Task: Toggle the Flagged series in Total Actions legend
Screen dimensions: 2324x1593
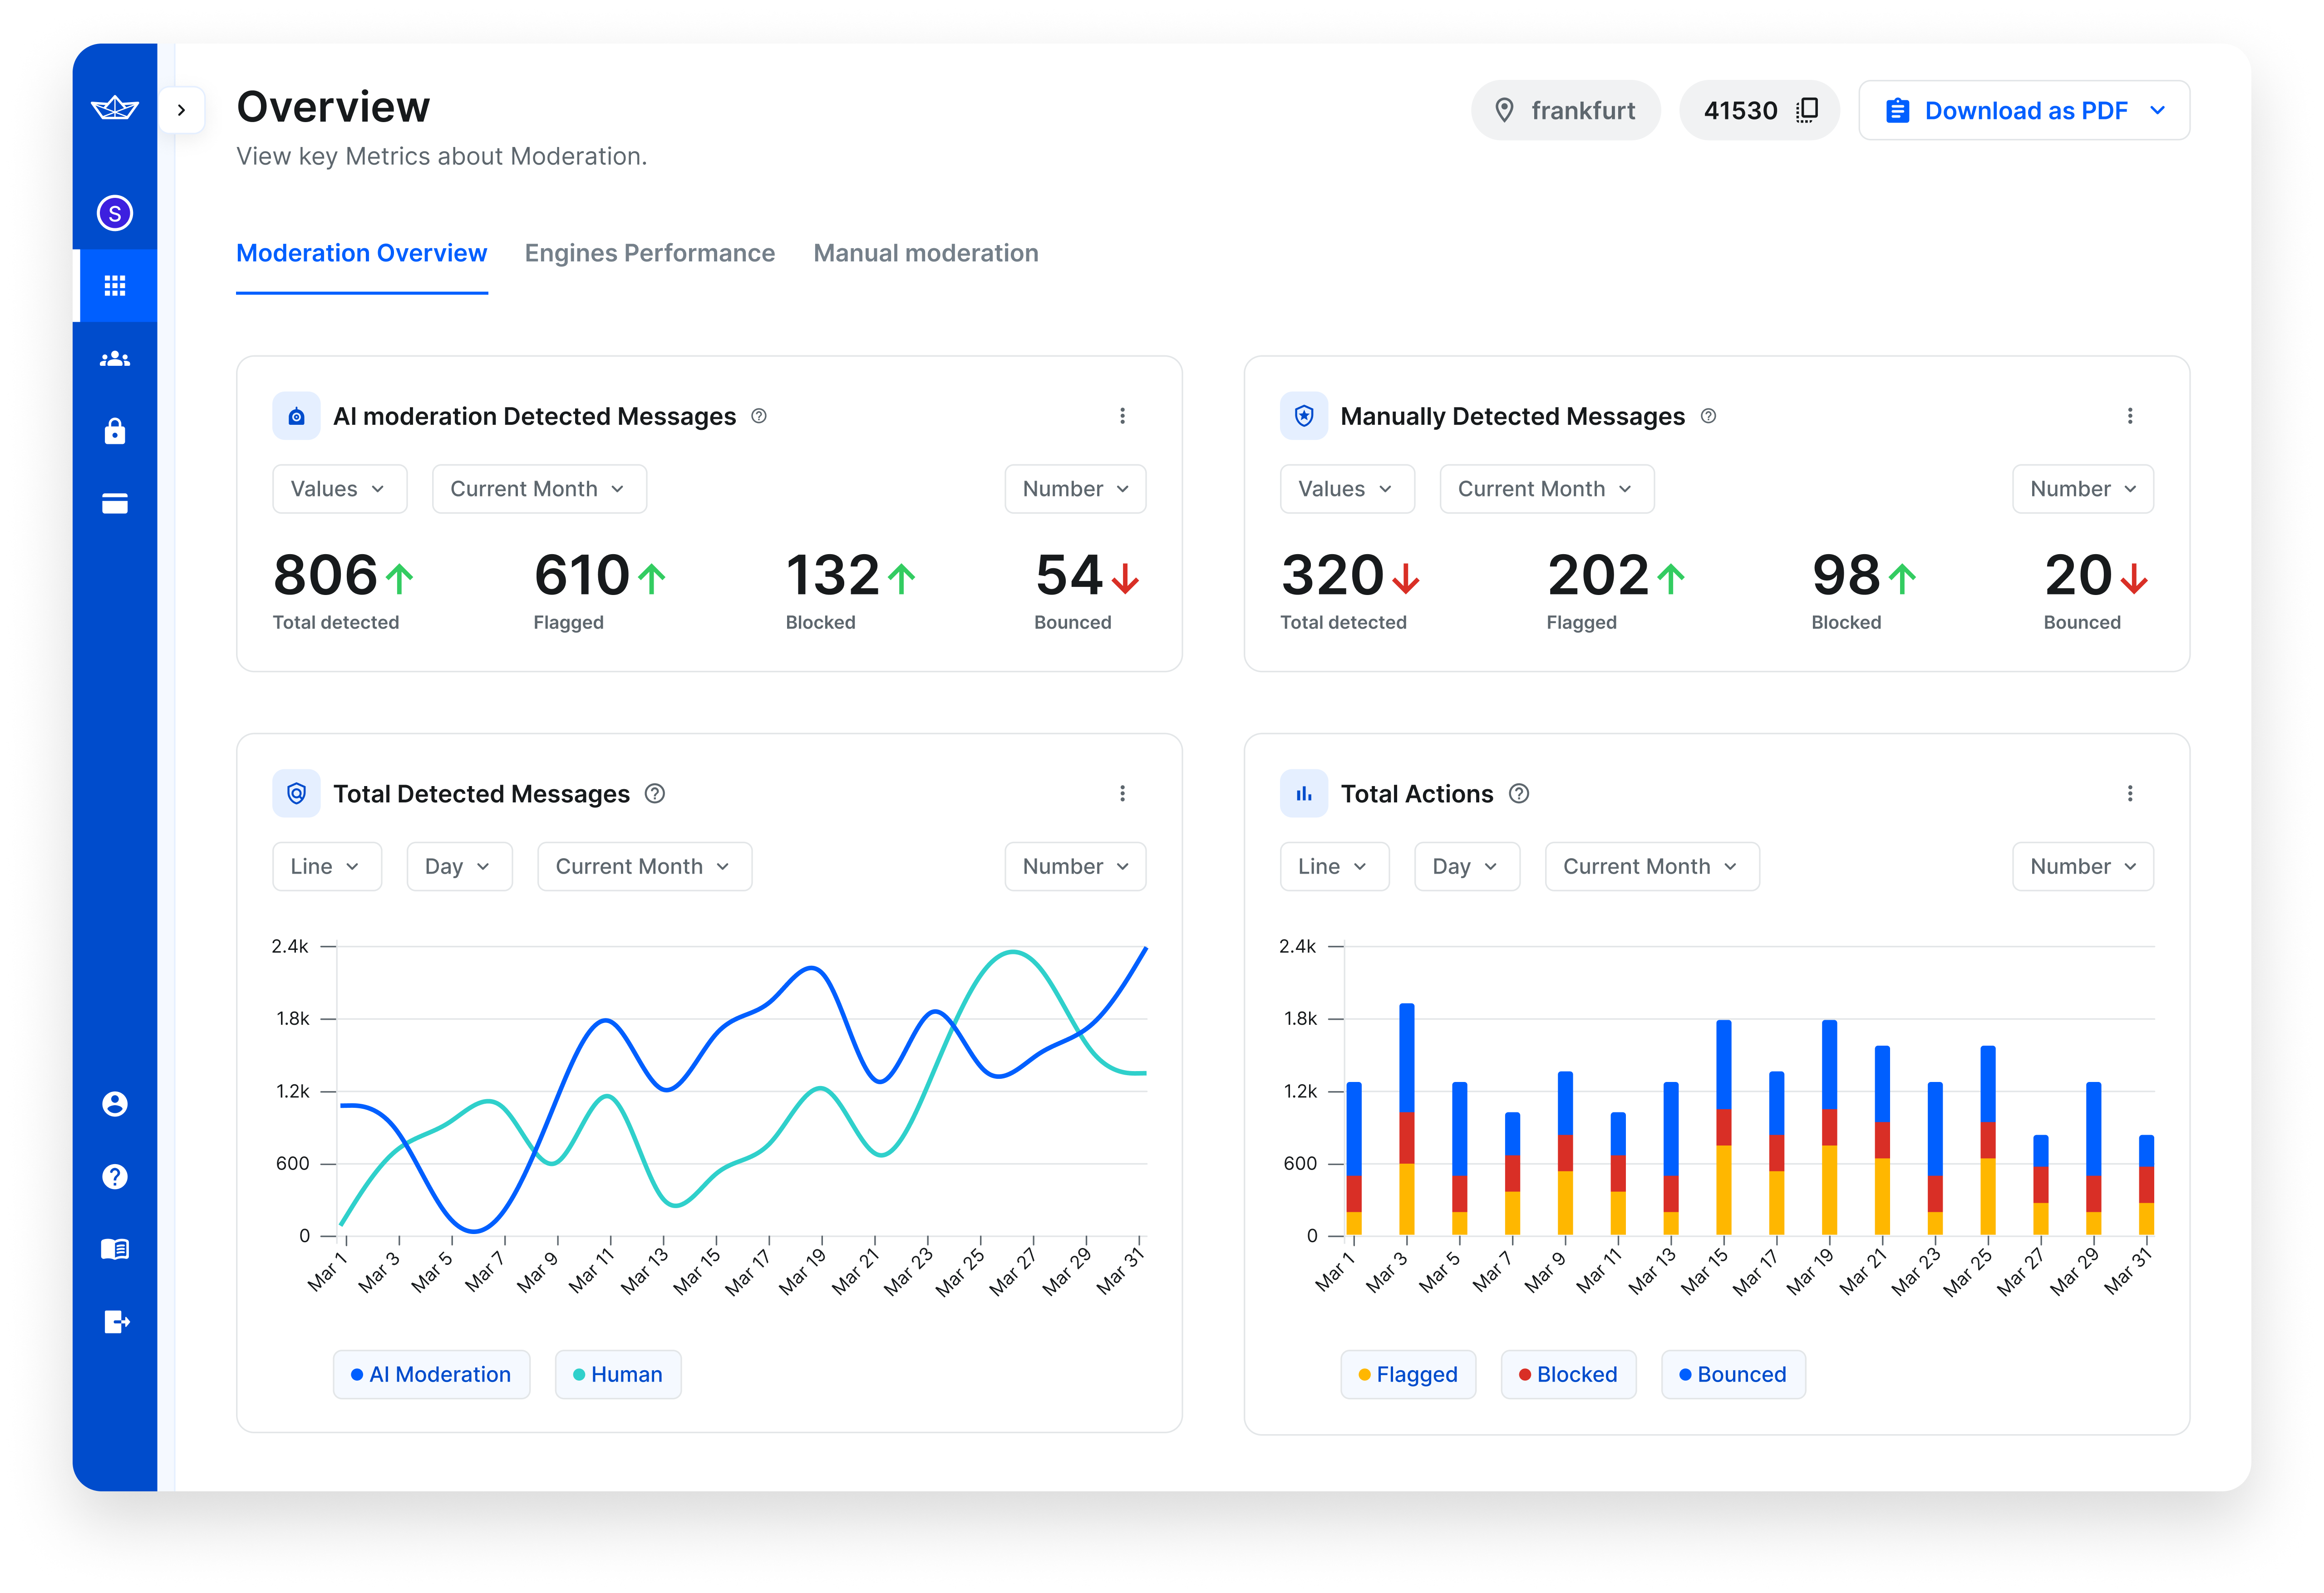Action: click(x=1408, y=1374)
